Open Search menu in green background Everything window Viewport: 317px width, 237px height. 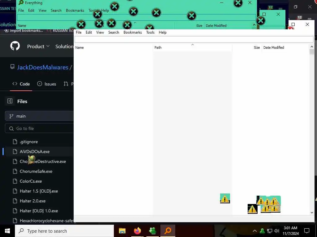pyautogui.click(x=56, y=10)
